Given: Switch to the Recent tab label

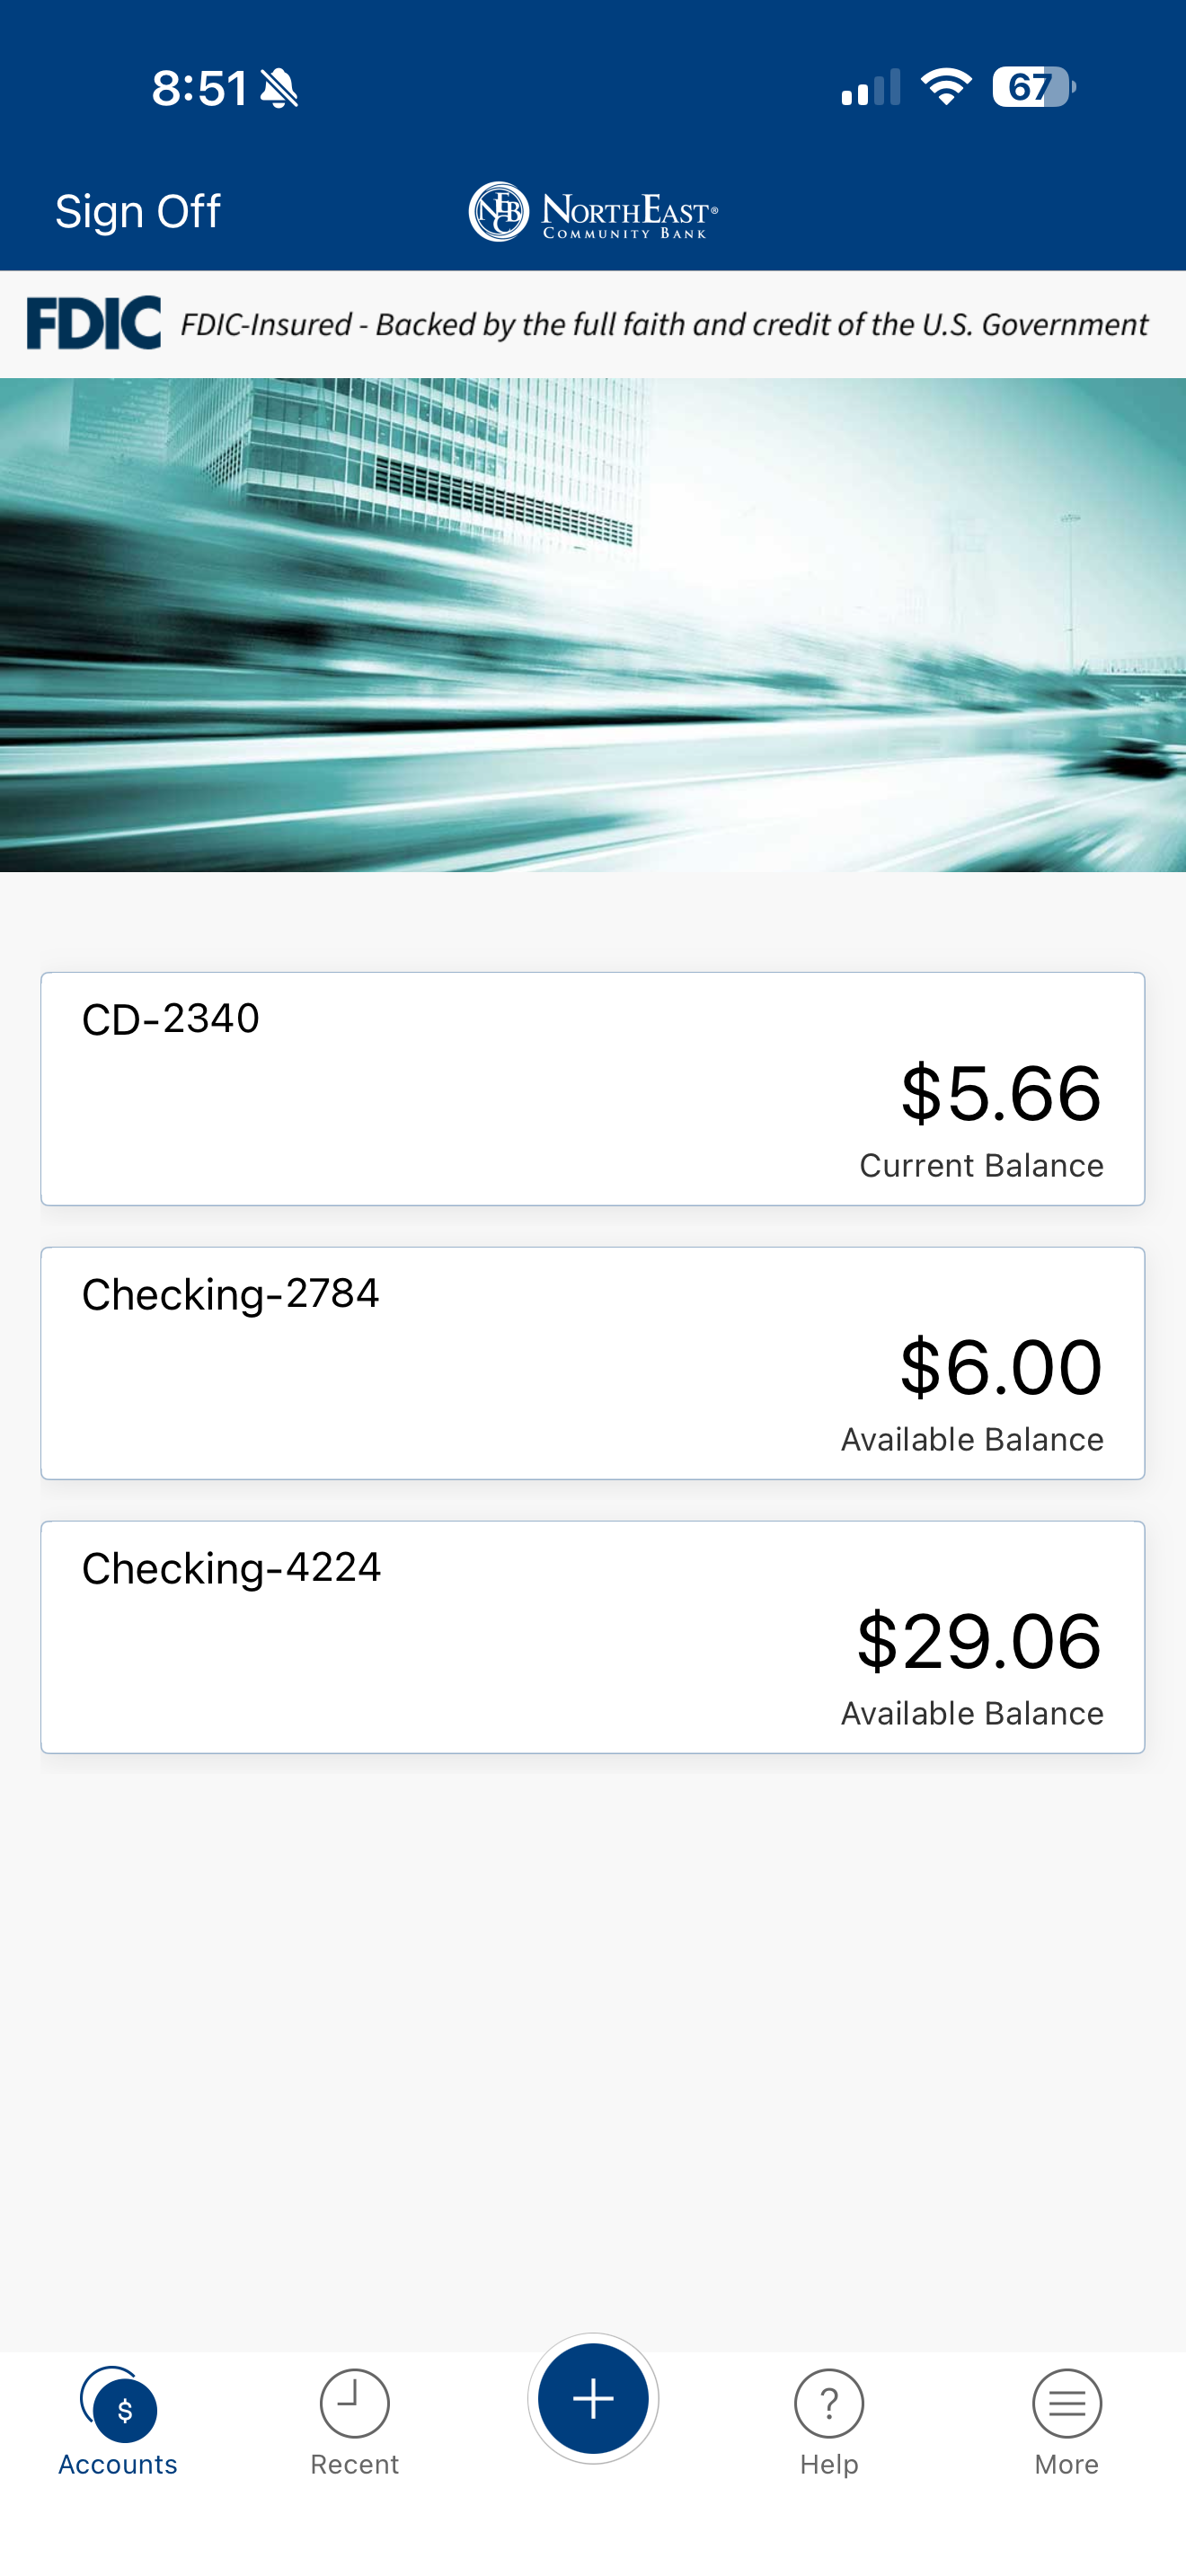Looking at the screenshot, I should (354, 2465).
